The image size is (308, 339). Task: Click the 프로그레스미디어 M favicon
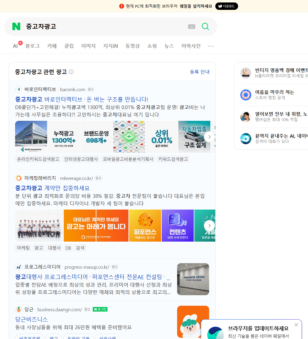(19, 267)
